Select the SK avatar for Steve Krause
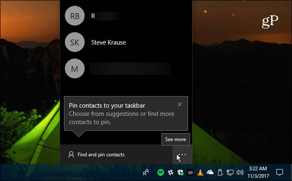Viewport: 292px width, 181px height. (x=75, y=42)
